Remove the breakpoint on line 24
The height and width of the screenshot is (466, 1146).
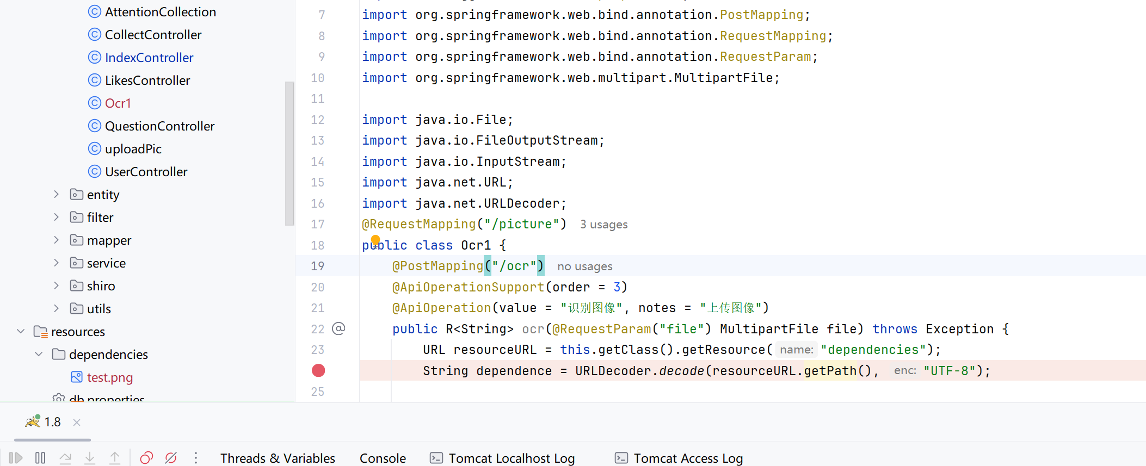click(318, 371)
